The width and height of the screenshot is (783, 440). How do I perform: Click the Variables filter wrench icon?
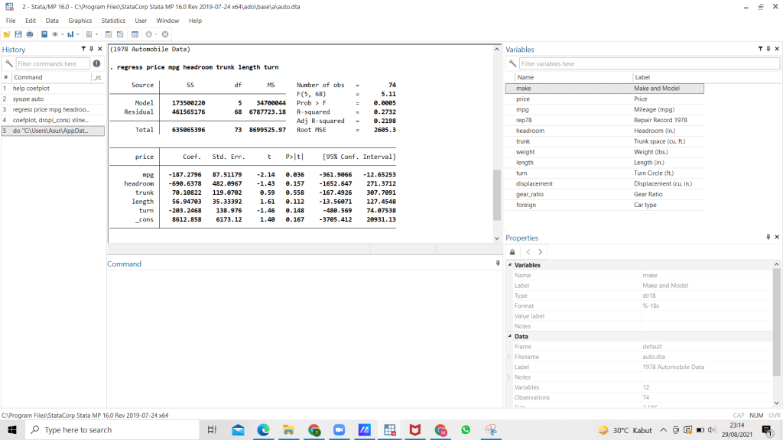point(512,63)
